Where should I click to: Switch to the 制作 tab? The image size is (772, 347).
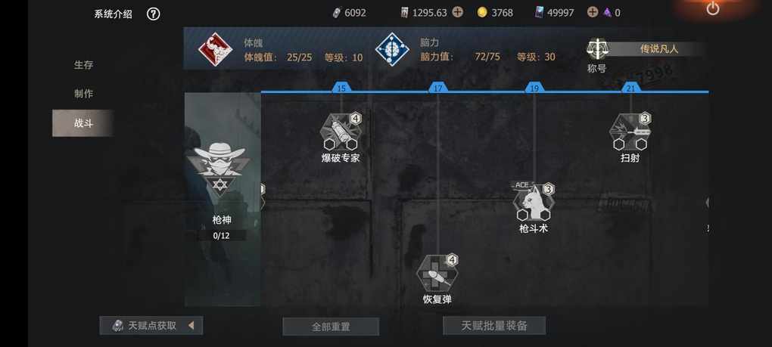pos(83,94)
